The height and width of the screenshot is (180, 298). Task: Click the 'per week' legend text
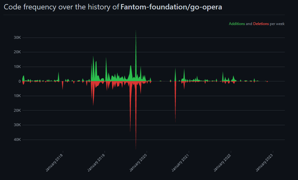277,24
